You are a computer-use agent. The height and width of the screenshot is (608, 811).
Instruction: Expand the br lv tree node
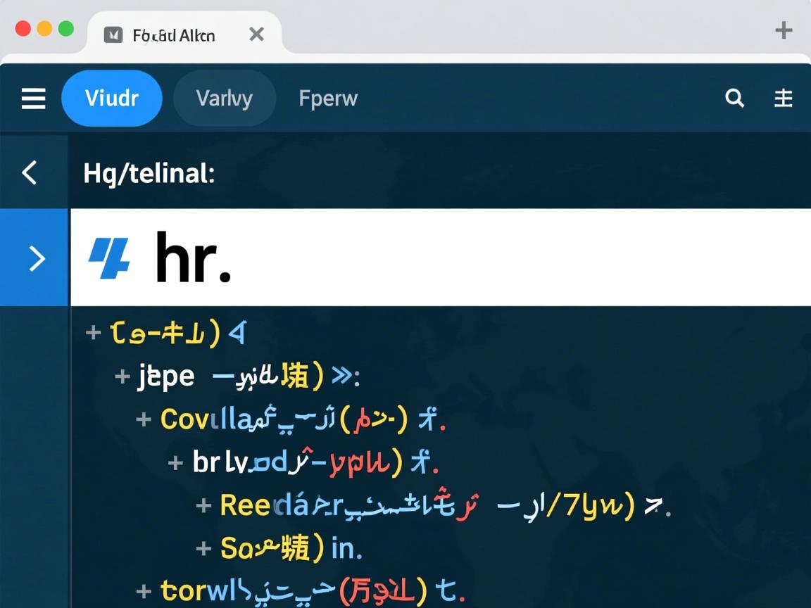click(x=175, y=463)
